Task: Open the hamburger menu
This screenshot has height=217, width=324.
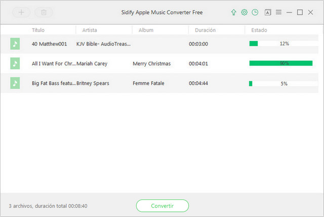Action: pos(278,12)
